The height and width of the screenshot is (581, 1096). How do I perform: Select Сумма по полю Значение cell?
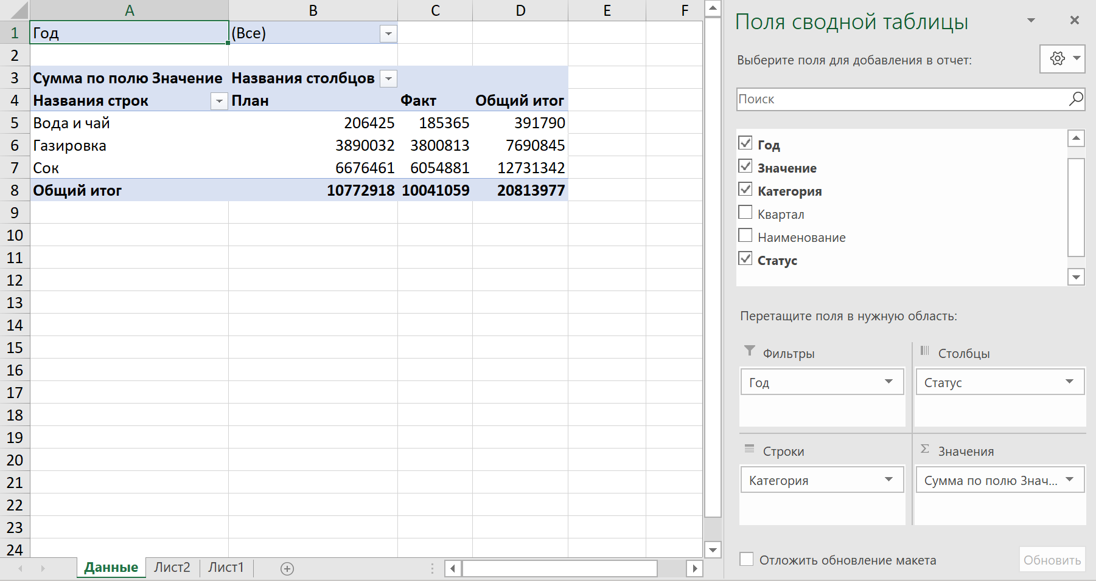tap(130, 78)
